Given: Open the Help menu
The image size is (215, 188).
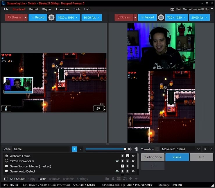Looking at the screenshot, I should point(87,9).
